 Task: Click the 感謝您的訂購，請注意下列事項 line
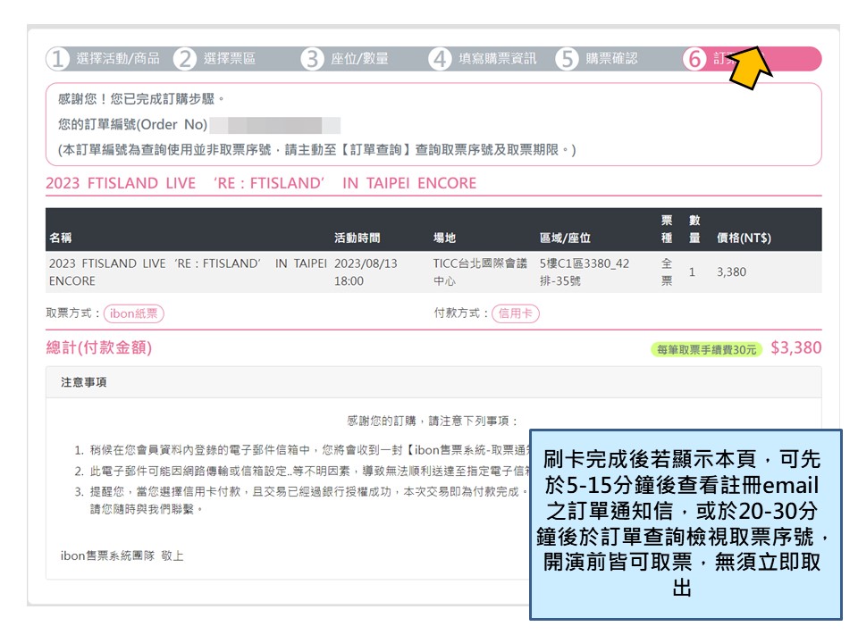point(432,421)
